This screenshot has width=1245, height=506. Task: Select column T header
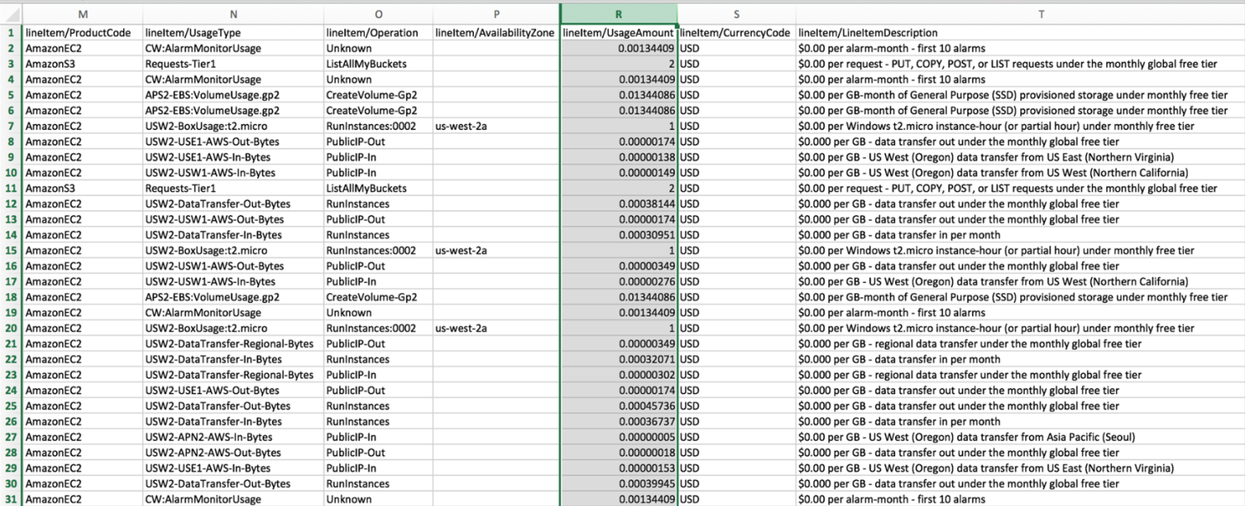click(1020, 13)
